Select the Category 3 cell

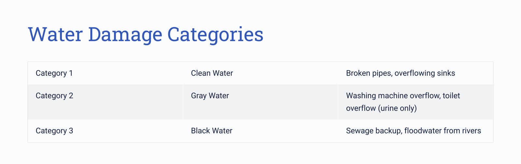(106, 131)
